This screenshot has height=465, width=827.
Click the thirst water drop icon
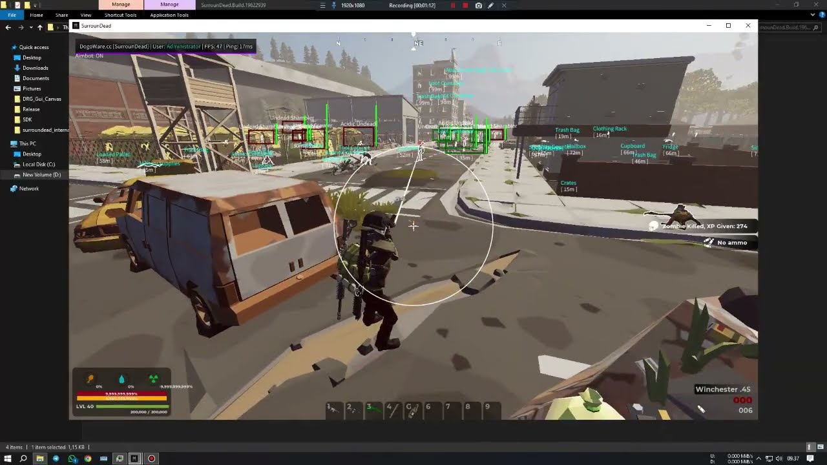point(121,379)
